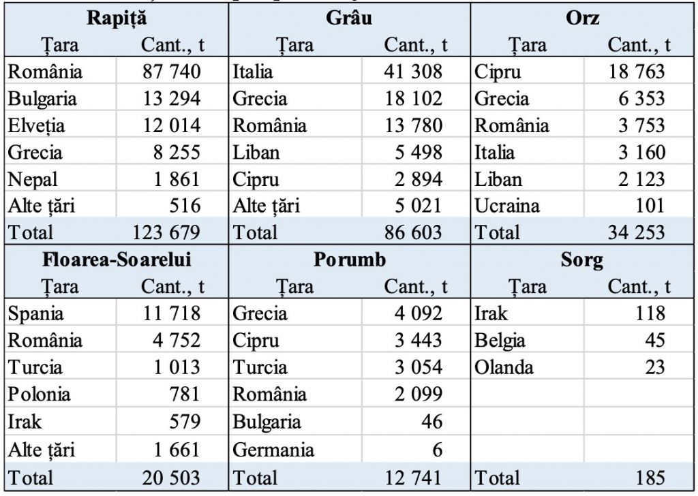Select the 41 308 value for Italia

413,72
